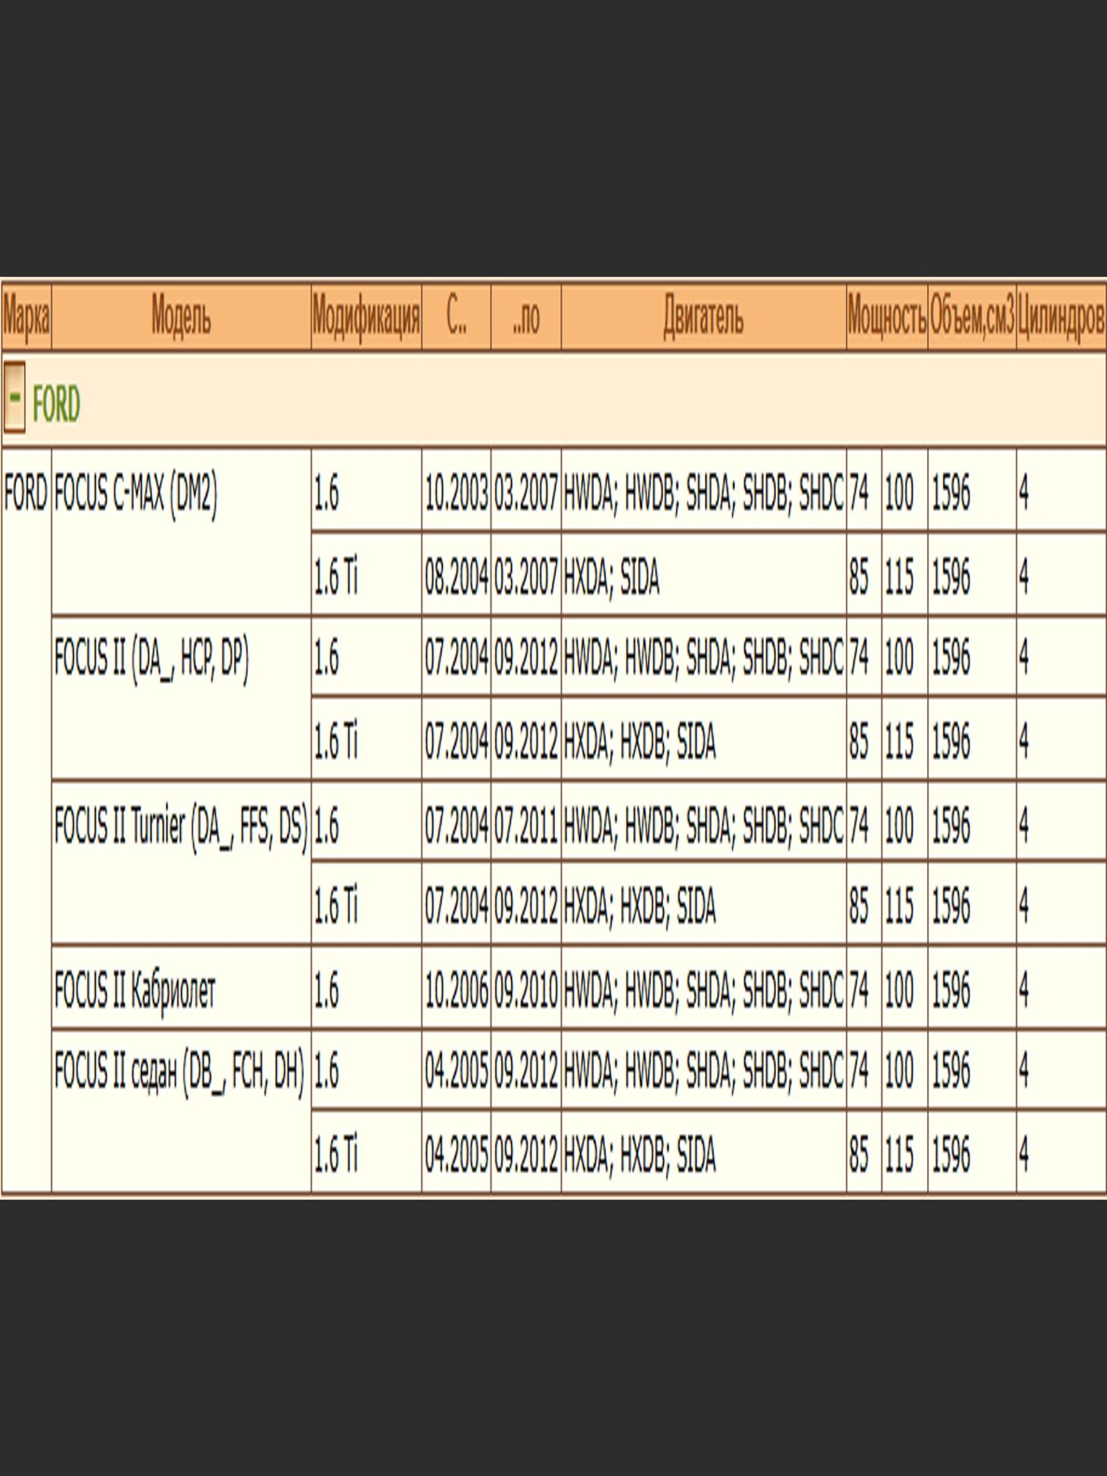Click the Модификация column header
The height and width of the screenshot is (1476, 1107).
click(366, 317)
